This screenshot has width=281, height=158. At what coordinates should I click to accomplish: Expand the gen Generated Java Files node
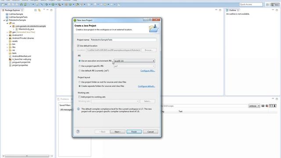point(7,32)
